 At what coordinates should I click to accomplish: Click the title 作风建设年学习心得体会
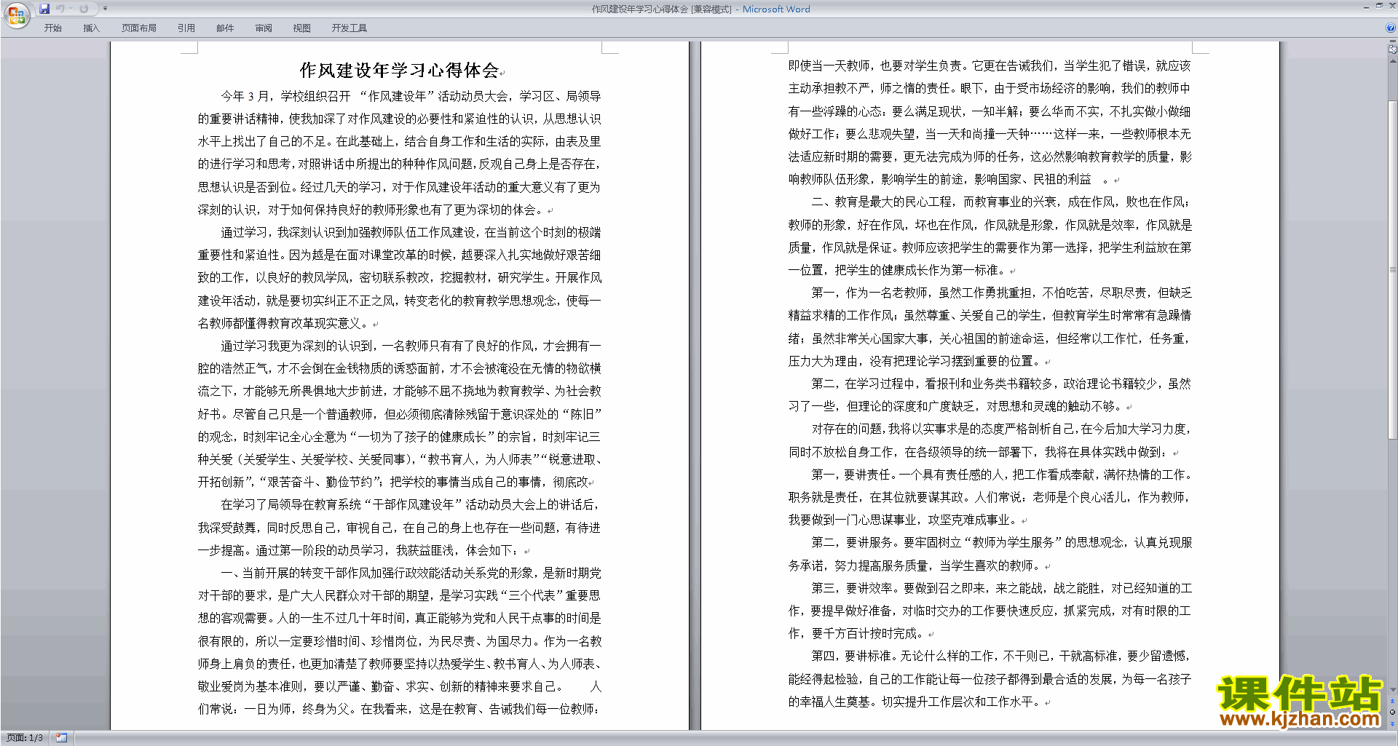click(399, 71)
